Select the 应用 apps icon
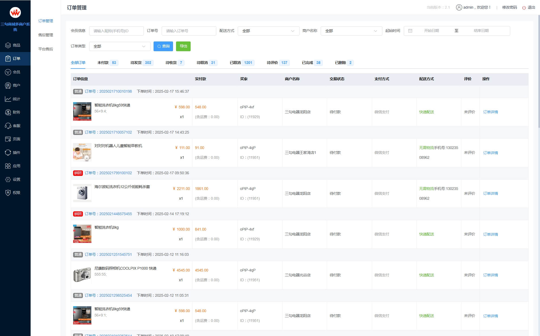 (15, 166)
